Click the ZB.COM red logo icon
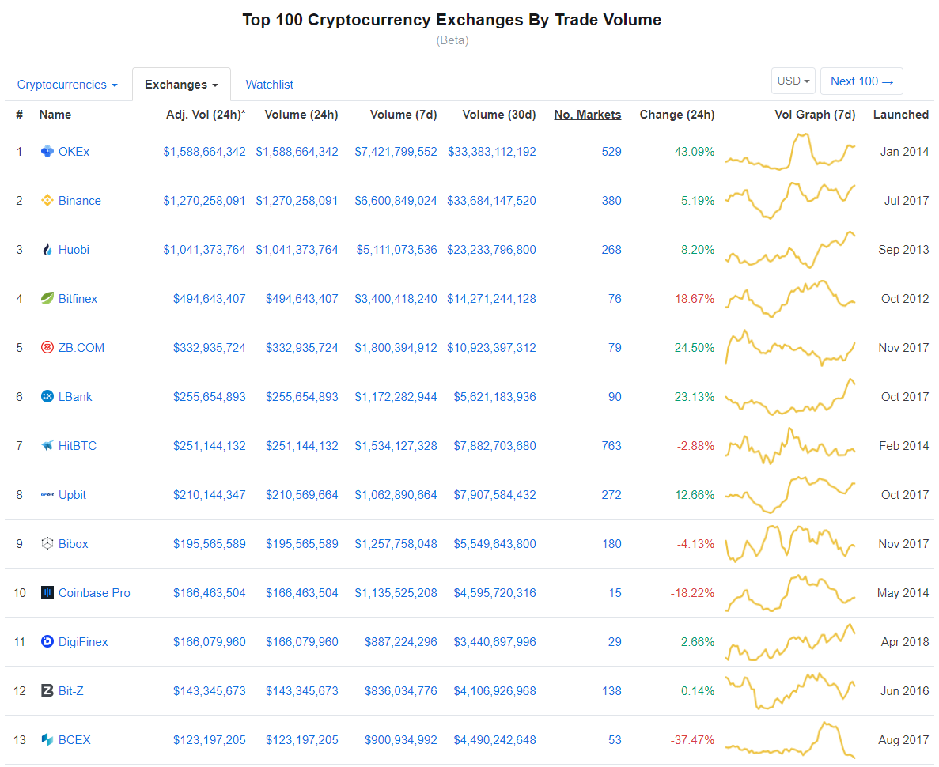The width and height of the screenshot is (939, 767). coord(47,347)
